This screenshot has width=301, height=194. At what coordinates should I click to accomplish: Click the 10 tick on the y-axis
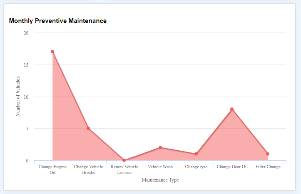click(26, 97)
